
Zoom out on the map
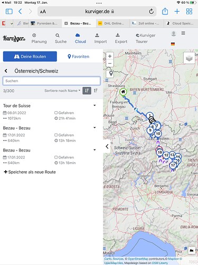tap(110, 63)
